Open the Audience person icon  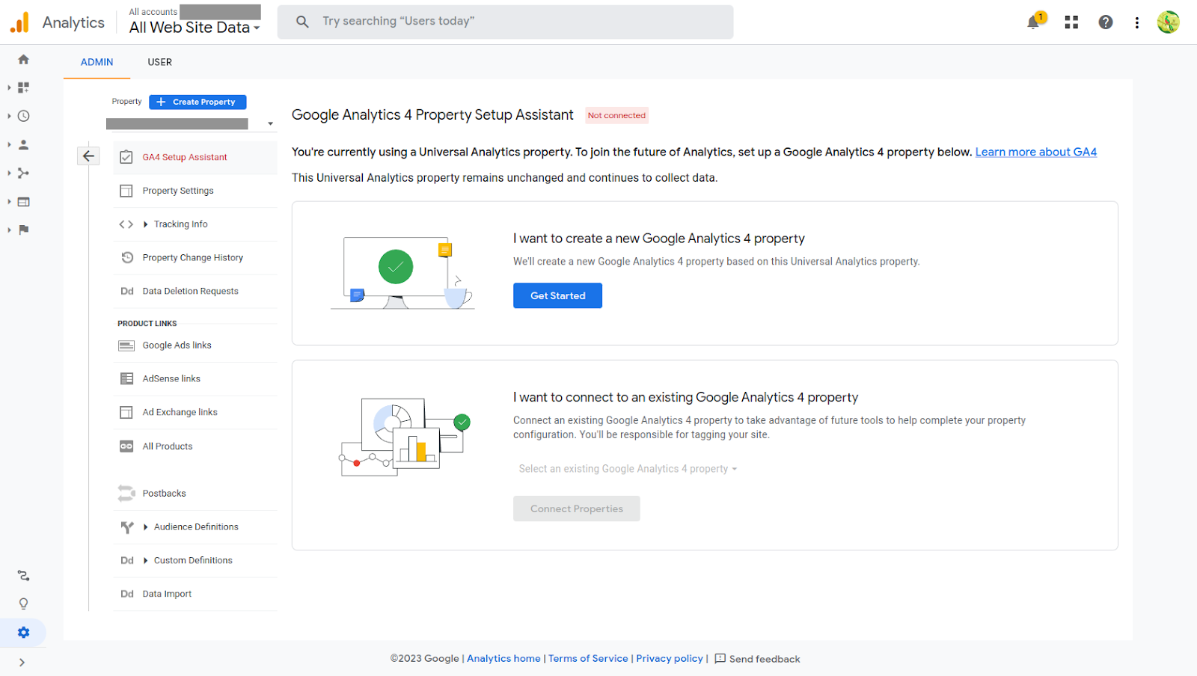23,144
